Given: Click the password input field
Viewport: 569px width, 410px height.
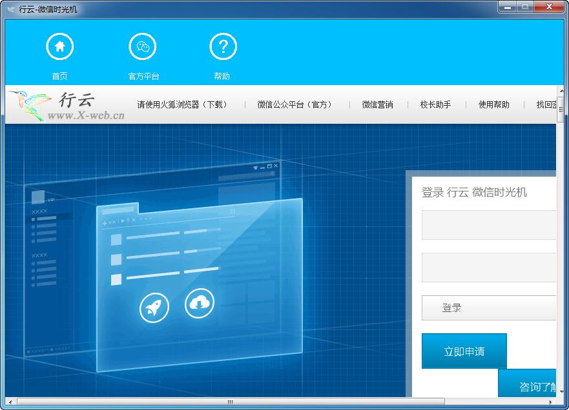Looking at the screenshot, I should point(489,268).
